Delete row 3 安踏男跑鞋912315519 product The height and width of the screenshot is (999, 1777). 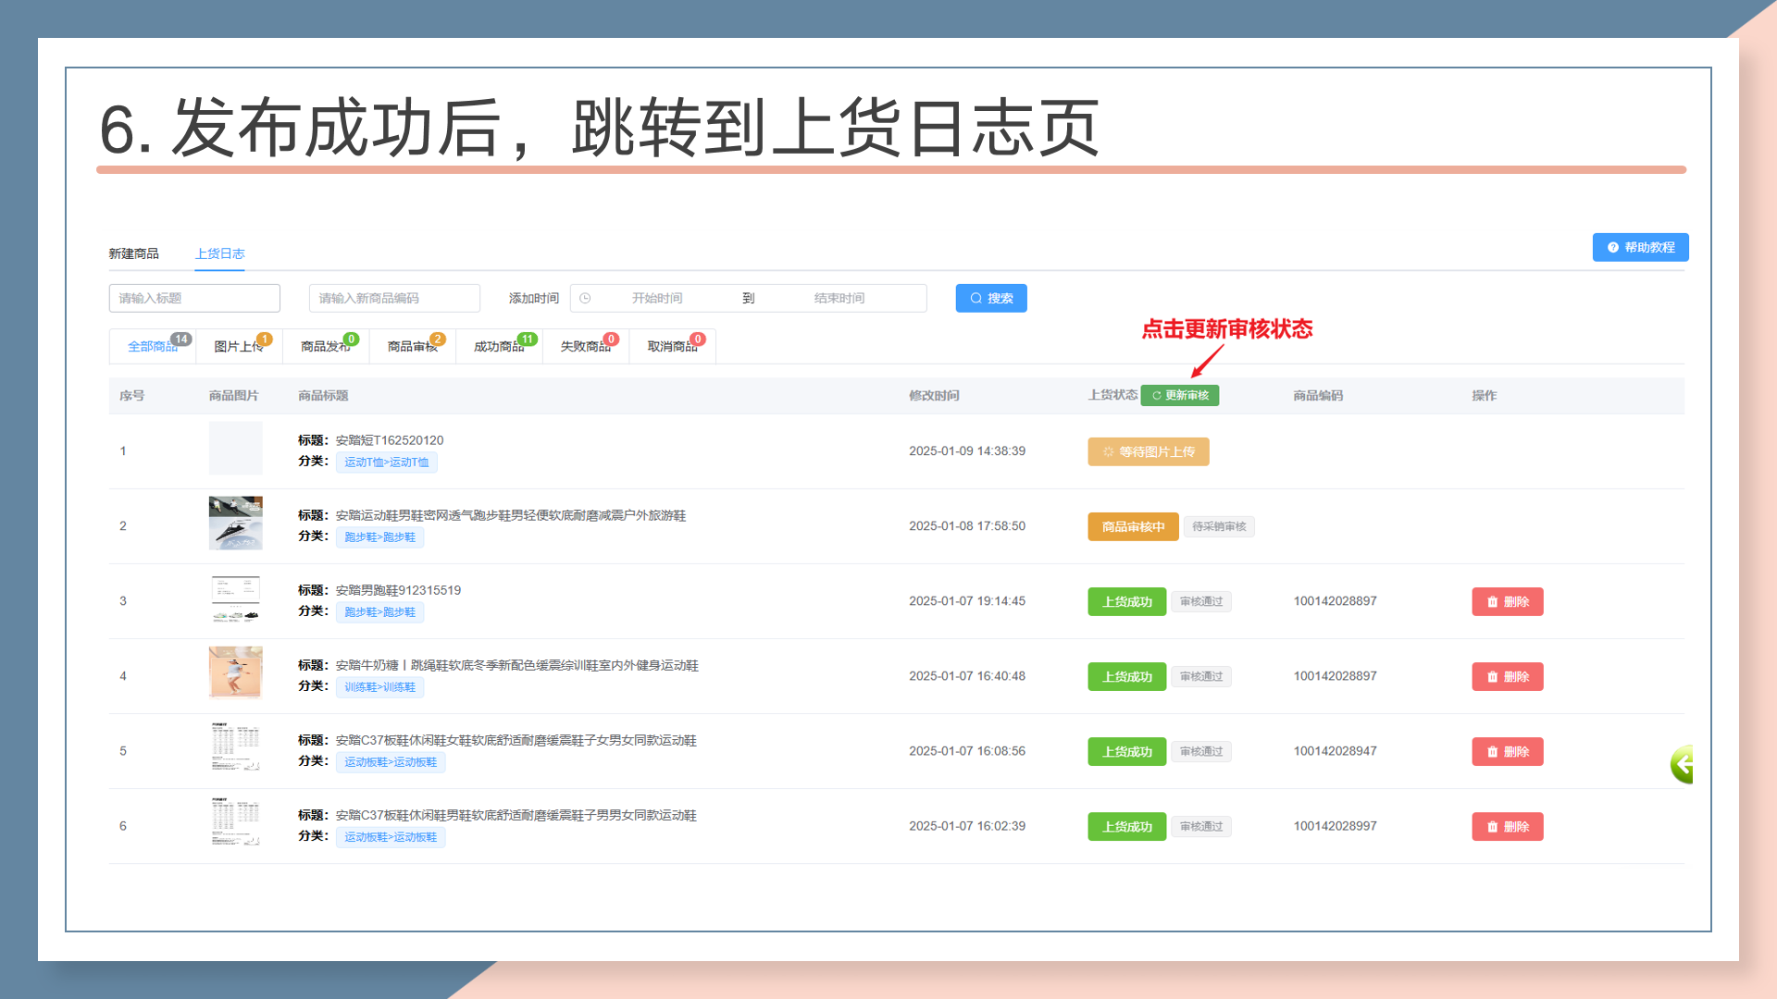tap(1507, 601)
